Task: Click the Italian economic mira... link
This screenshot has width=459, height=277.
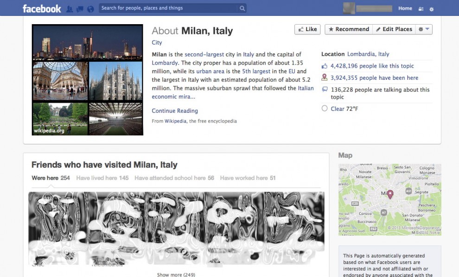Action: pos(233,92)
